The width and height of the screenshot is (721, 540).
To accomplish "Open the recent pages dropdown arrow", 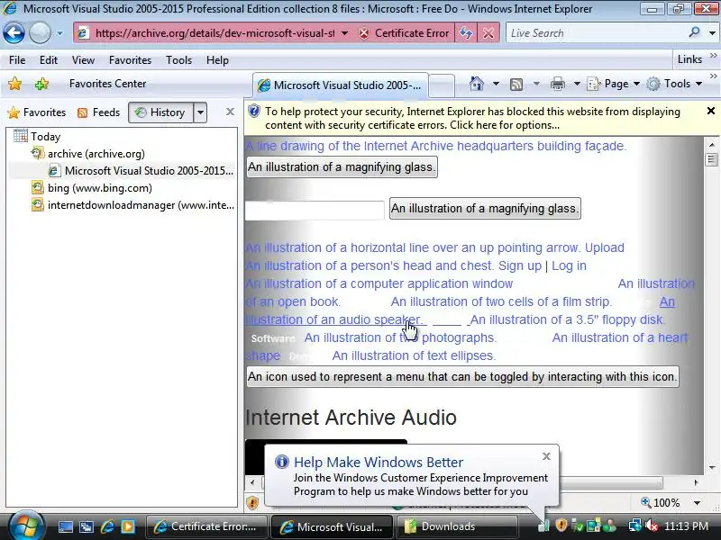I will (59, 33).
